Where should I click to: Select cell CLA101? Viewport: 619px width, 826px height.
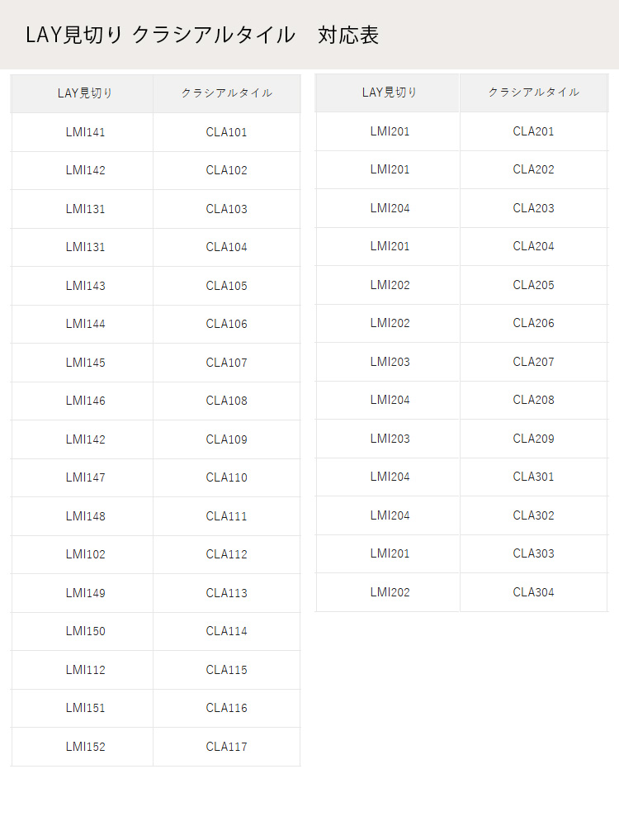[x=227, y=132]
